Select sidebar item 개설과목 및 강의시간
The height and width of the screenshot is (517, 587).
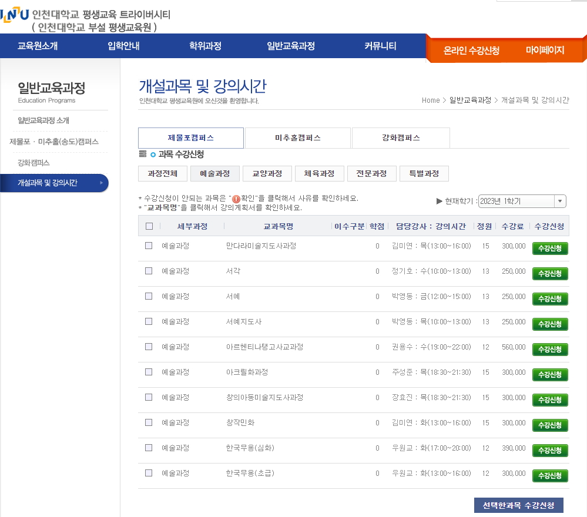(x=54, y=183)
